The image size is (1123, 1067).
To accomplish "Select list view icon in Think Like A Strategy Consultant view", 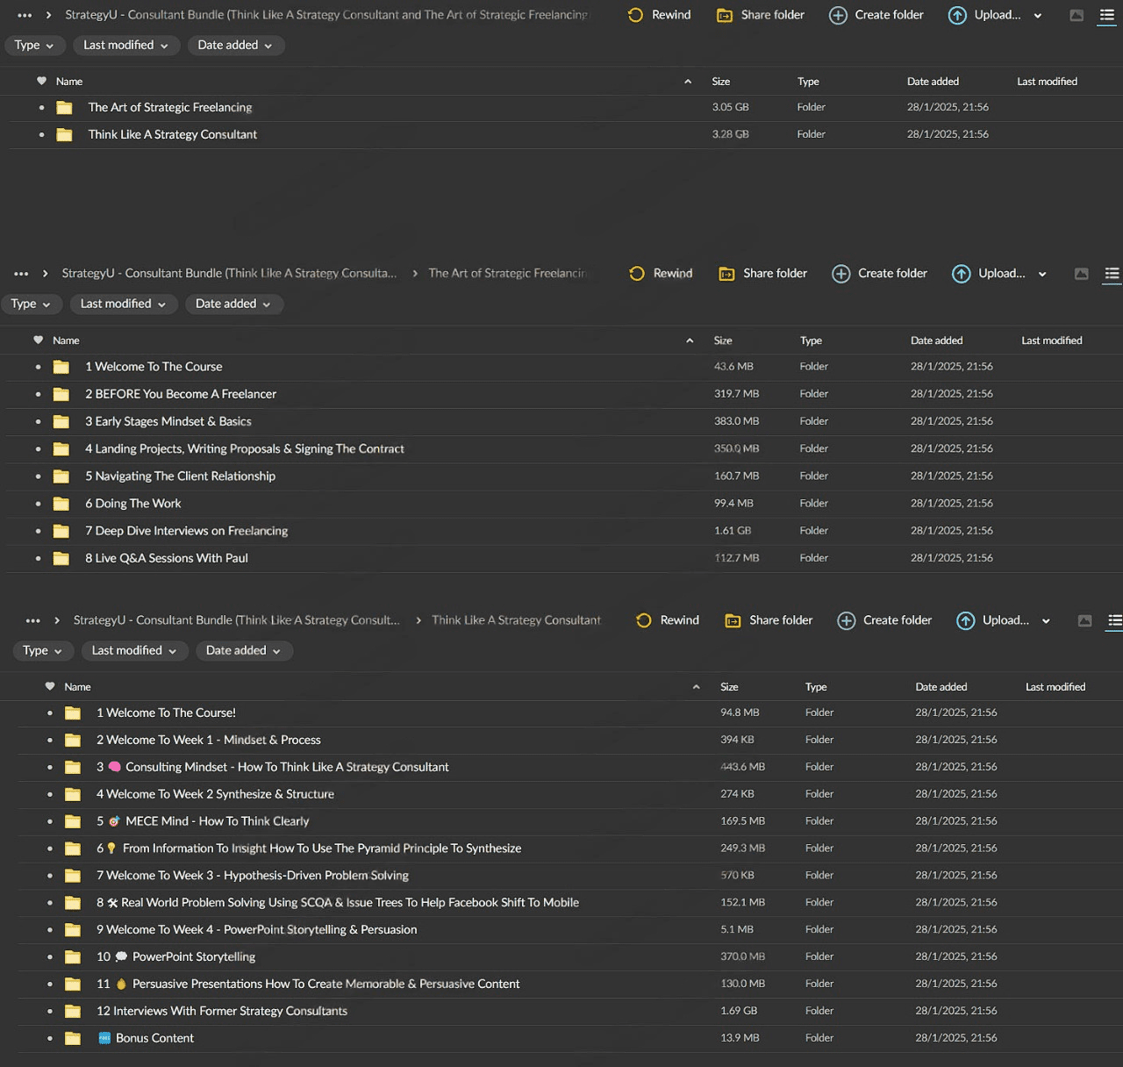I will (x=1115, y=621).
